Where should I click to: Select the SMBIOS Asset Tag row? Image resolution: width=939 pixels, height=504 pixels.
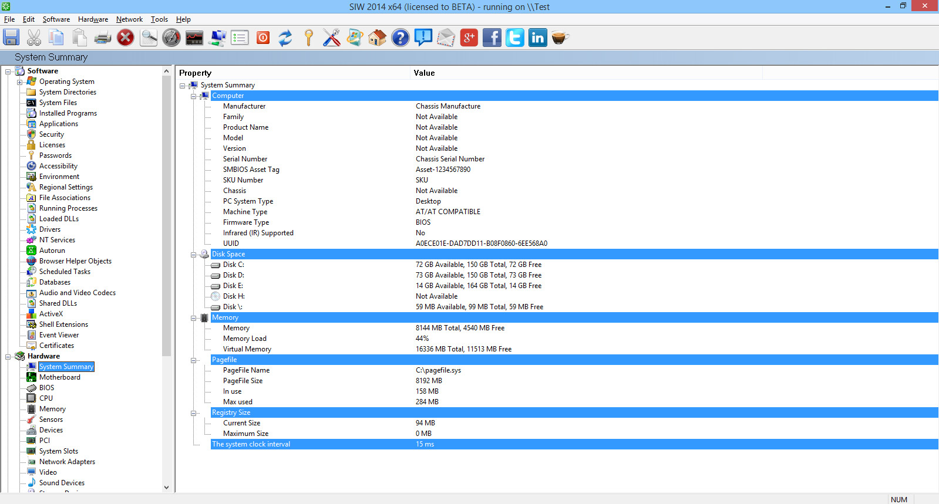574,170
